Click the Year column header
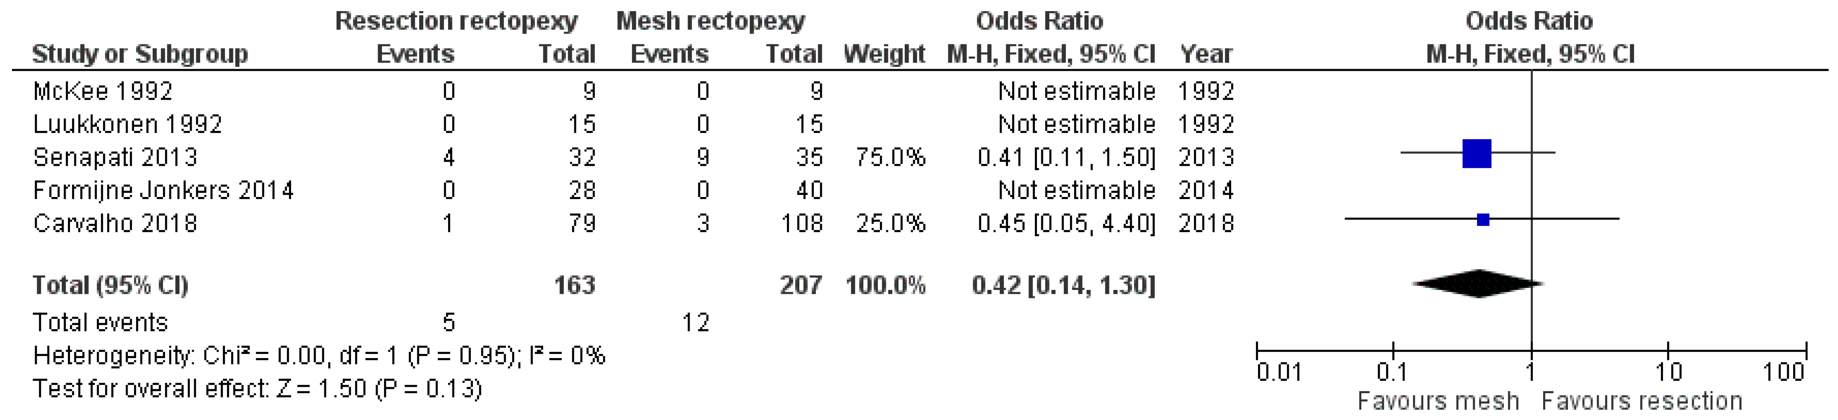This screenshot has width=1838, height=420. click(x=1206, y=53)
